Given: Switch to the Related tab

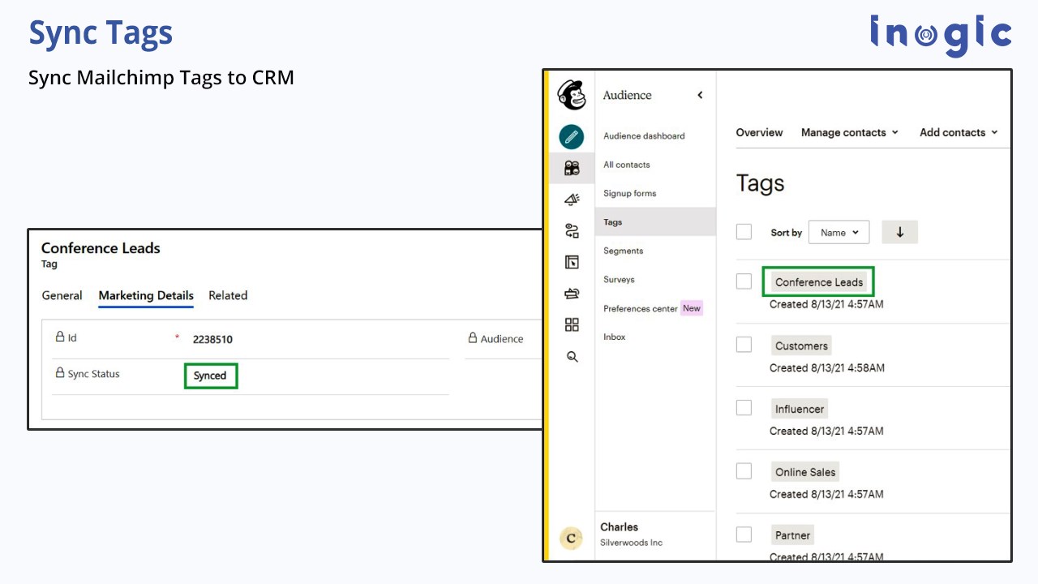Looking at the screenshot, I should click(228, 295).
